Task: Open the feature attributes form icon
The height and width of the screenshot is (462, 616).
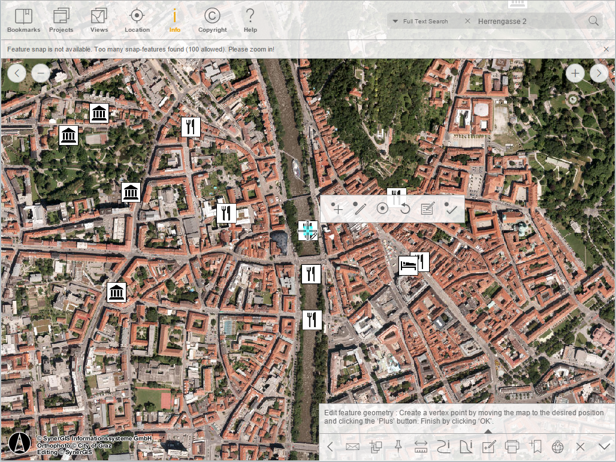Action: (427, 209)
